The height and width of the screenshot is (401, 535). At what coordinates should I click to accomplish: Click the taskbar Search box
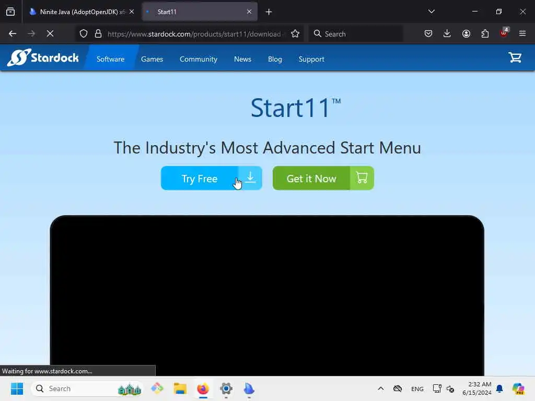coord(87,388)
